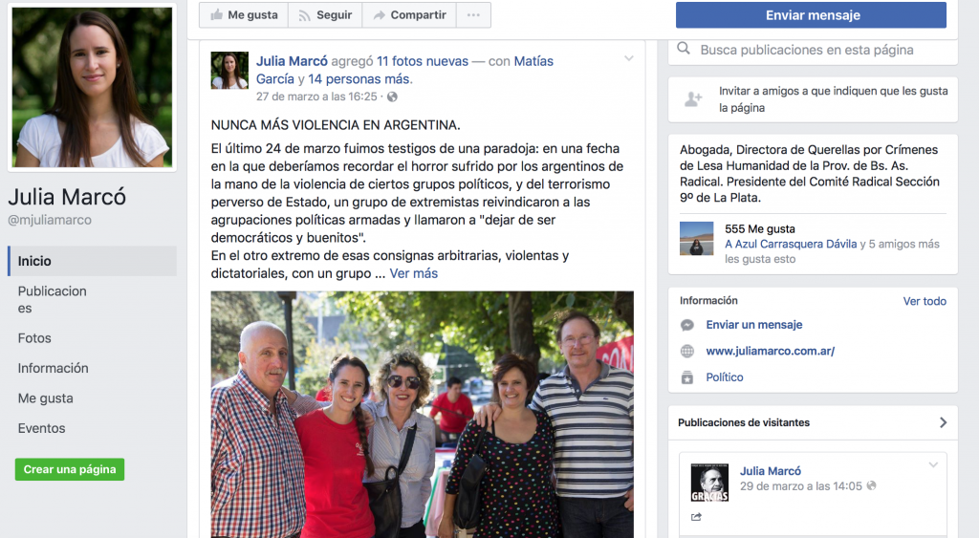Click the invite friends person-plus icon

tap(693, 99)
